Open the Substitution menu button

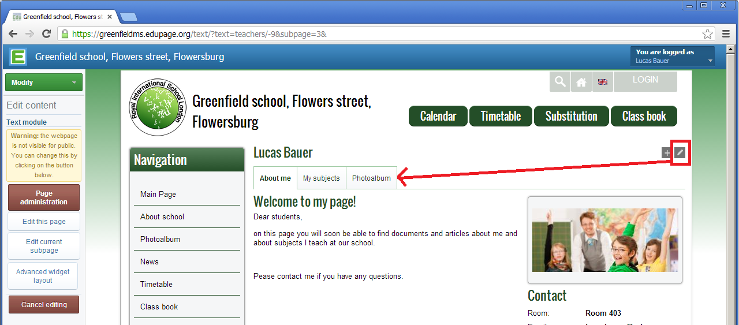tap(572, 116)
